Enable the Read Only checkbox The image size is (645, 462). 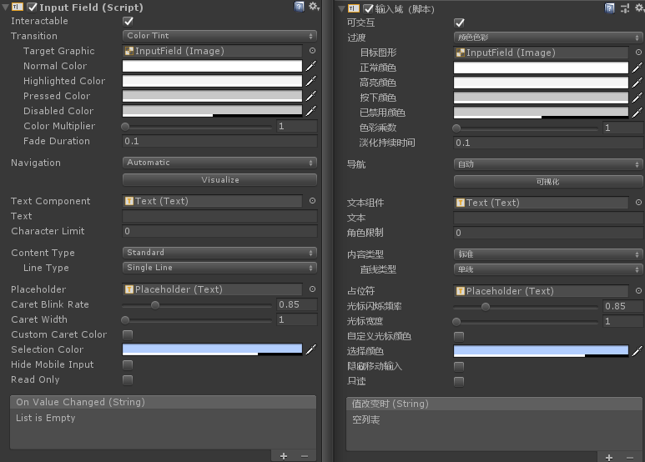[128, 379]
